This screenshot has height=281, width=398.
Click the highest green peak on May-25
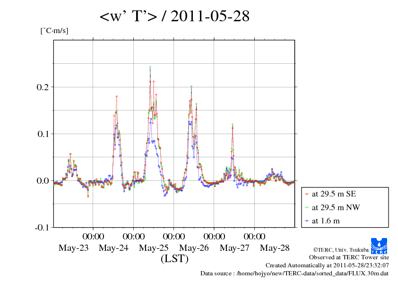(x=150, y=67)
